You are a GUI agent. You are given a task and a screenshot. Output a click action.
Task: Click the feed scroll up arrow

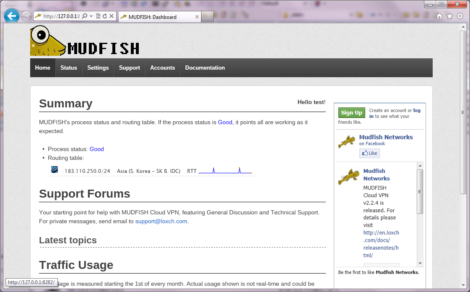tap(420, 165)
